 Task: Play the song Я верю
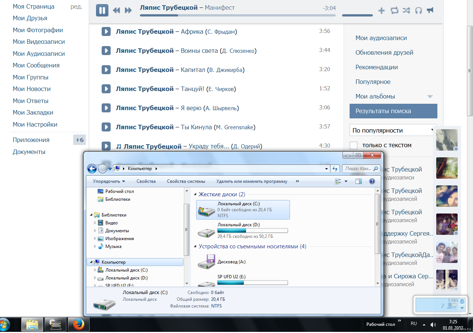click(106, 108)
